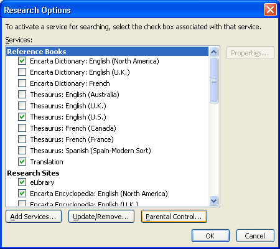Enable Thesaurus: English (Australia) service
Image resolution: width=280 pixels, height=249 pixels.
[x=22, y=95]
